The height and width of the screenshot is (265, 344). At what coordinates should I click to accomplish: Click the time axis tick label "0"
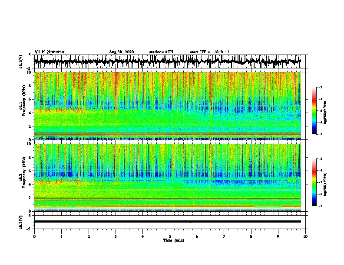(34, 236)
